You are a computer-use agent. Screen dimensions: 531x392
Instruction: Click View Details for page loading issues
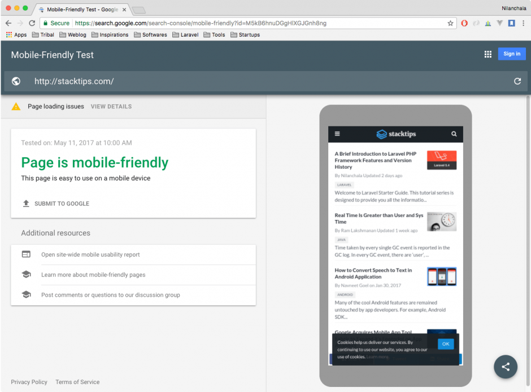click(111, 107)
